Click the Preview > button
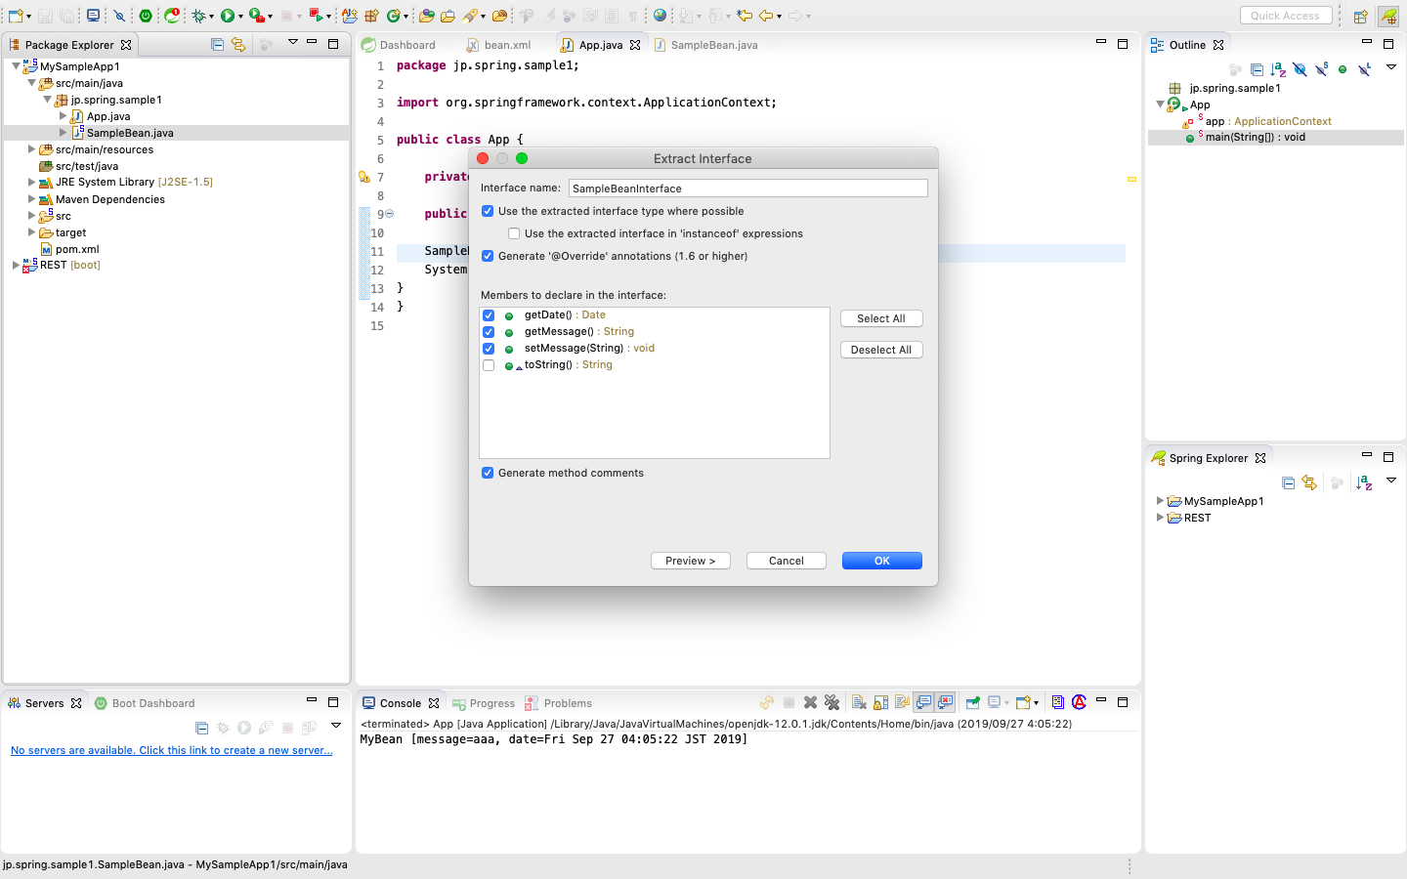 pyautogui.click(x=691, y=561)
